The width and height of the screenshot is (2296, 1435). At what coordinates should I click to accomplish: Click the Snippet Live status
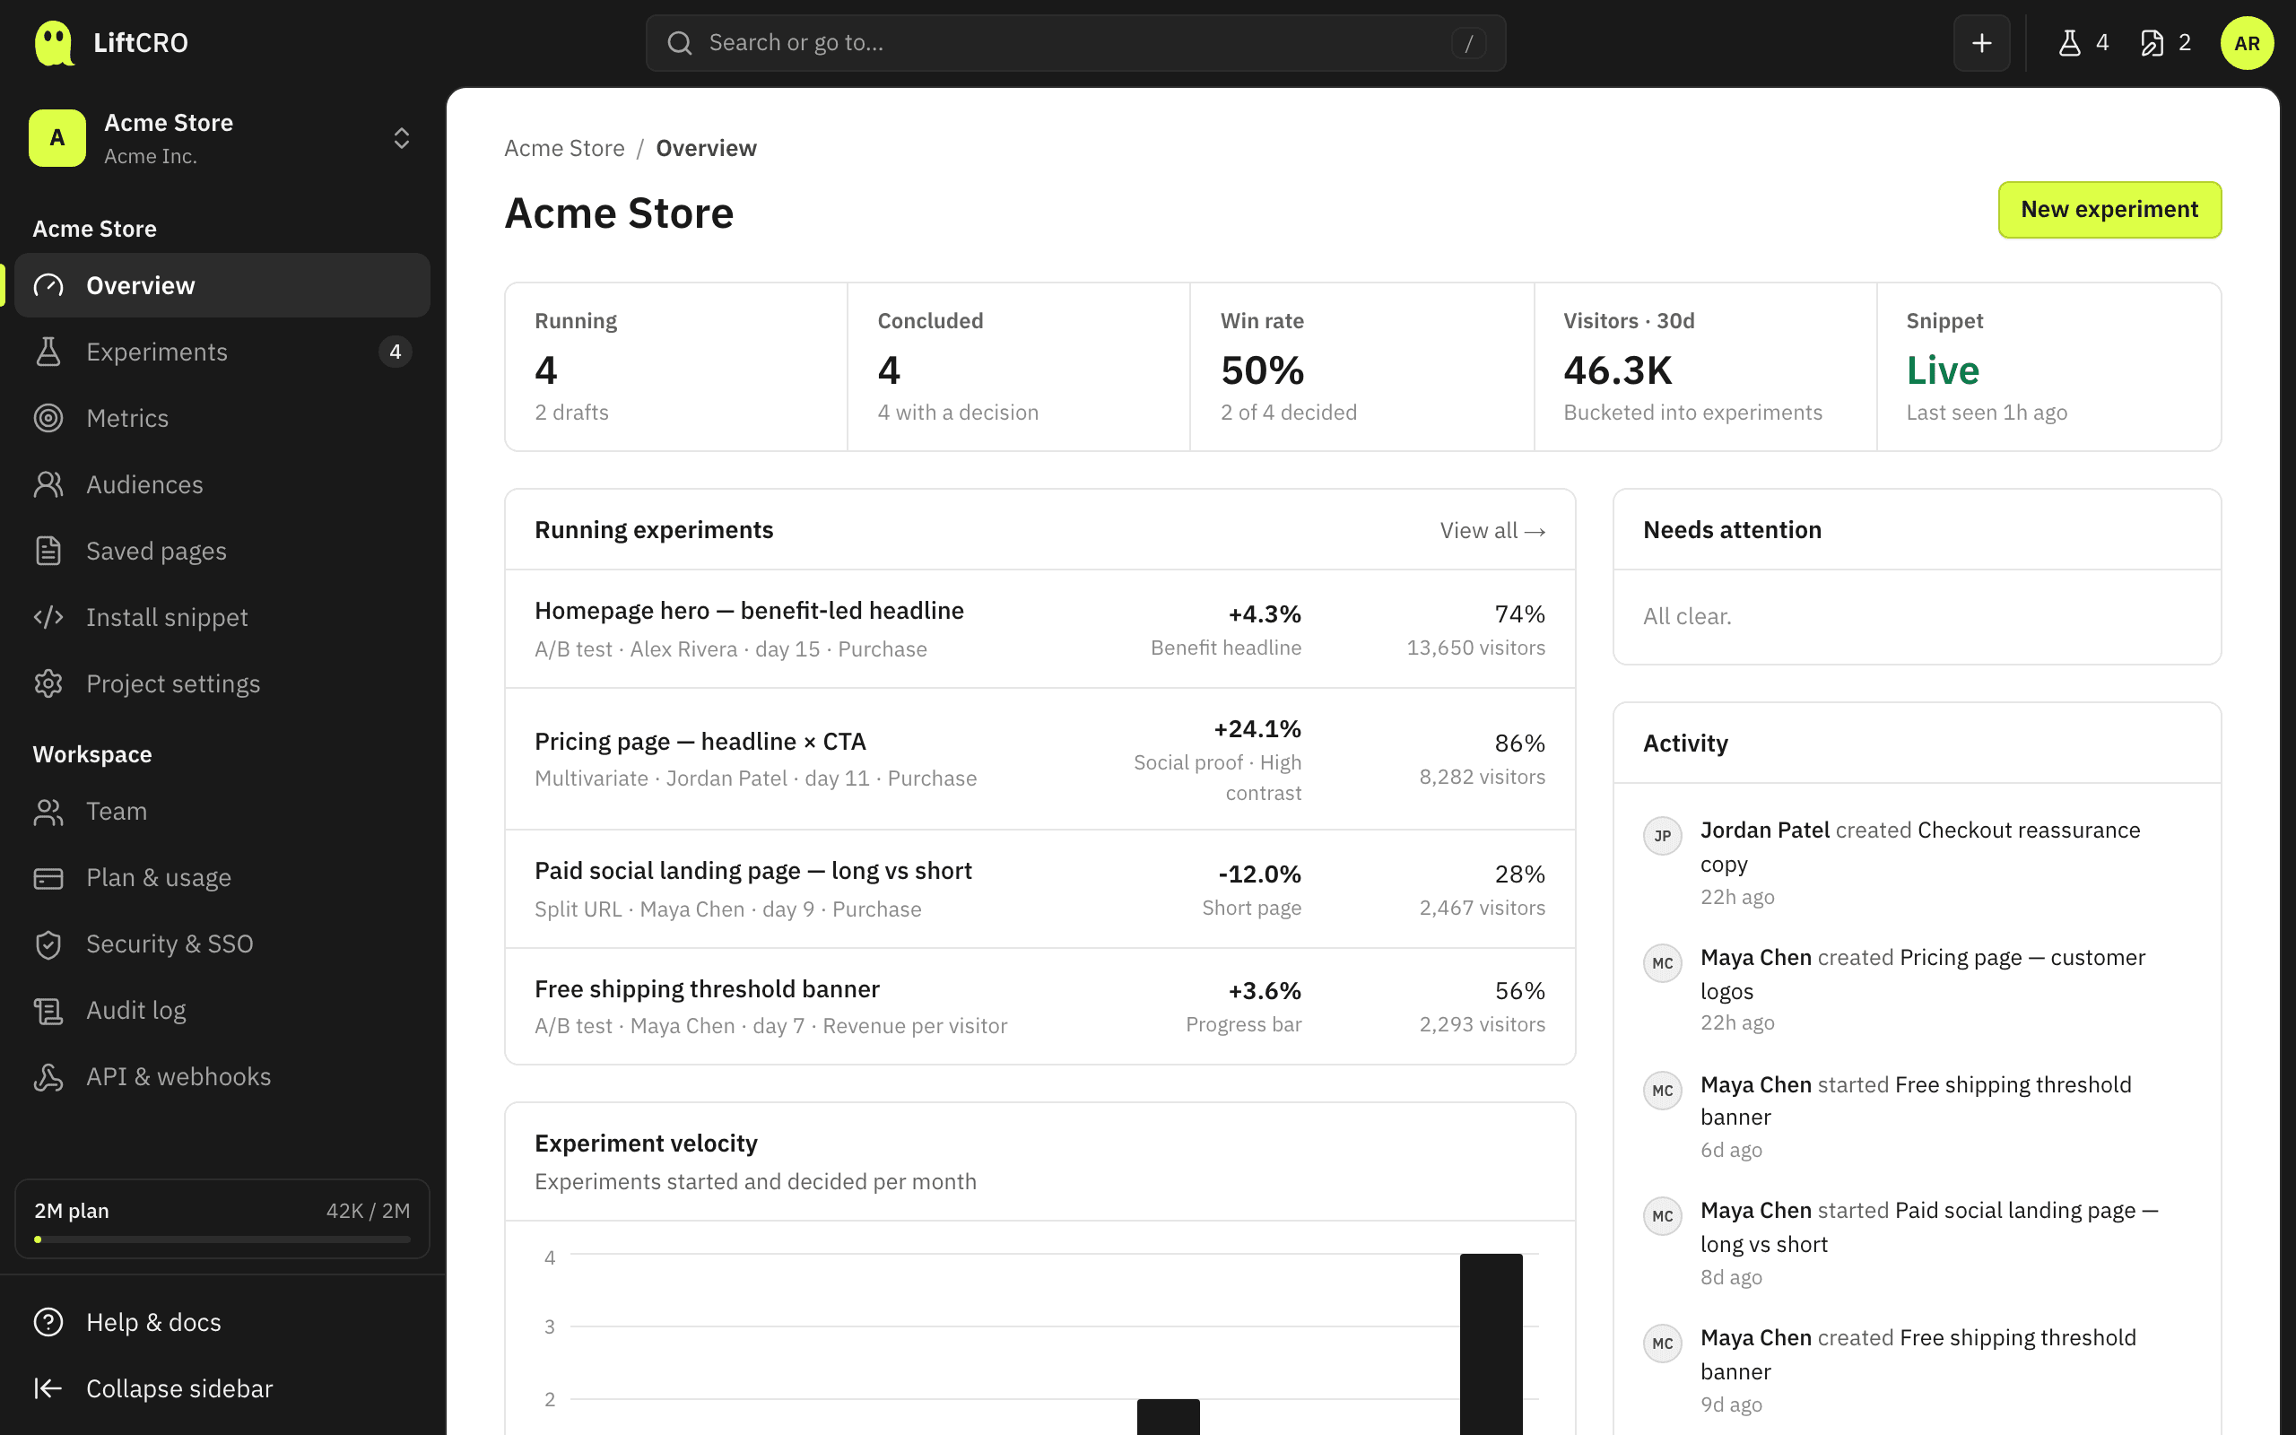(1942, 370)
